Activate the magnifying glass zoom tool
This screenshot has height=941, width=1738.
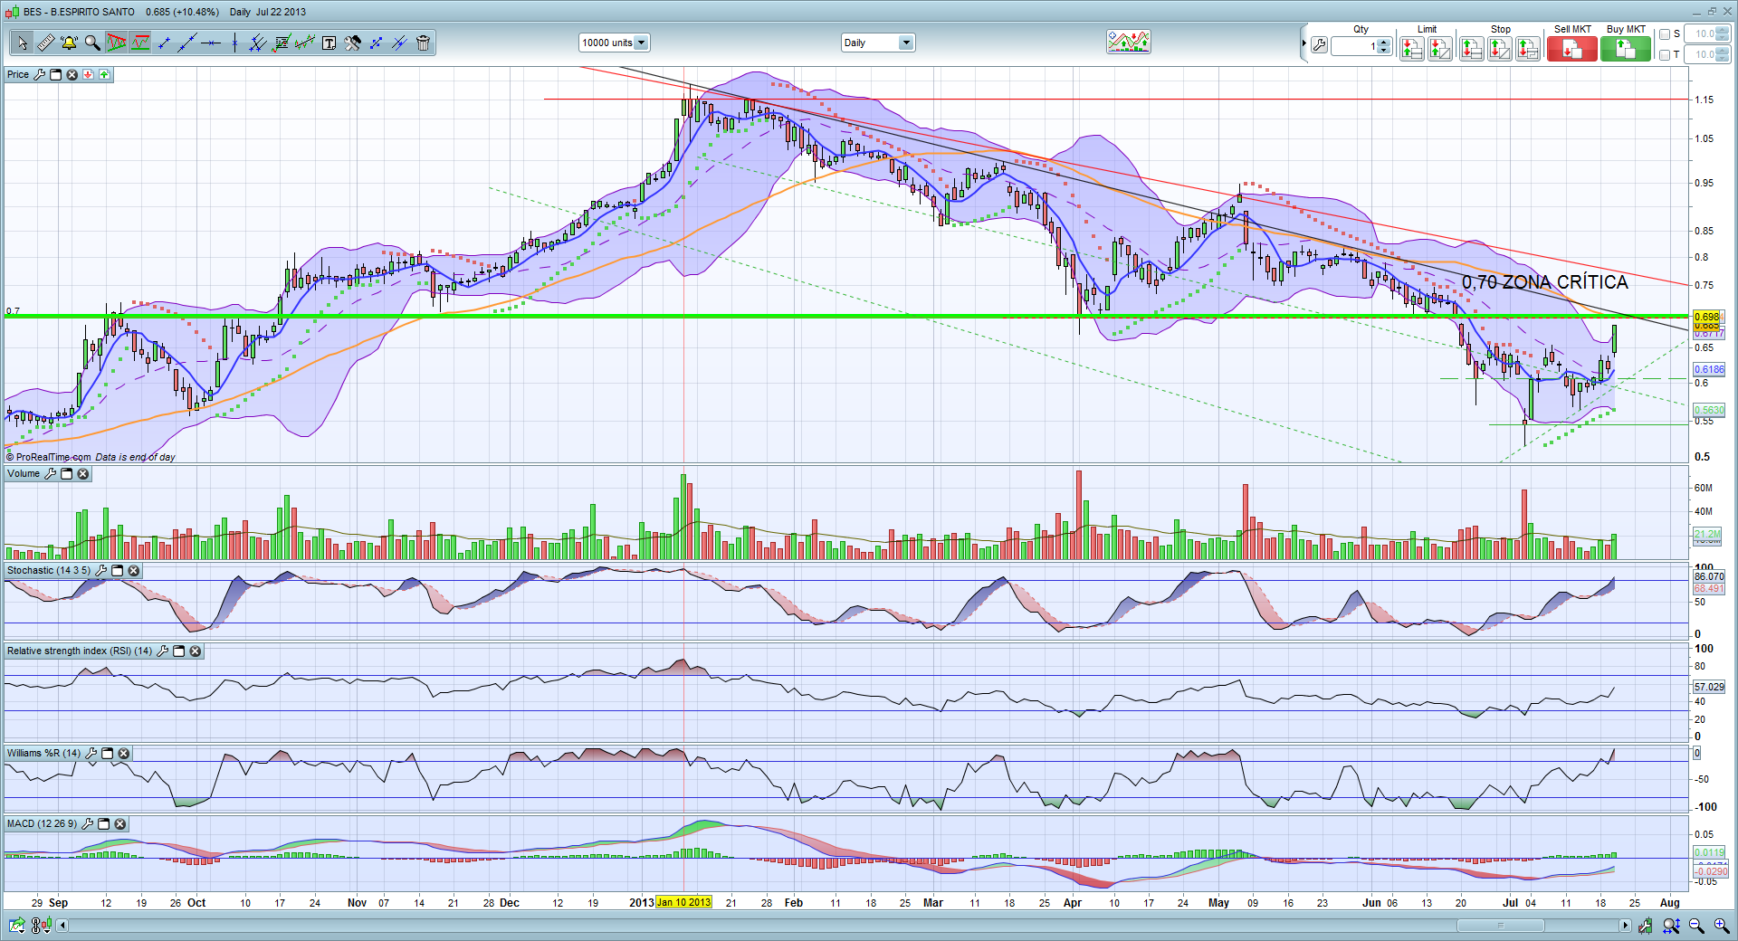92,43
